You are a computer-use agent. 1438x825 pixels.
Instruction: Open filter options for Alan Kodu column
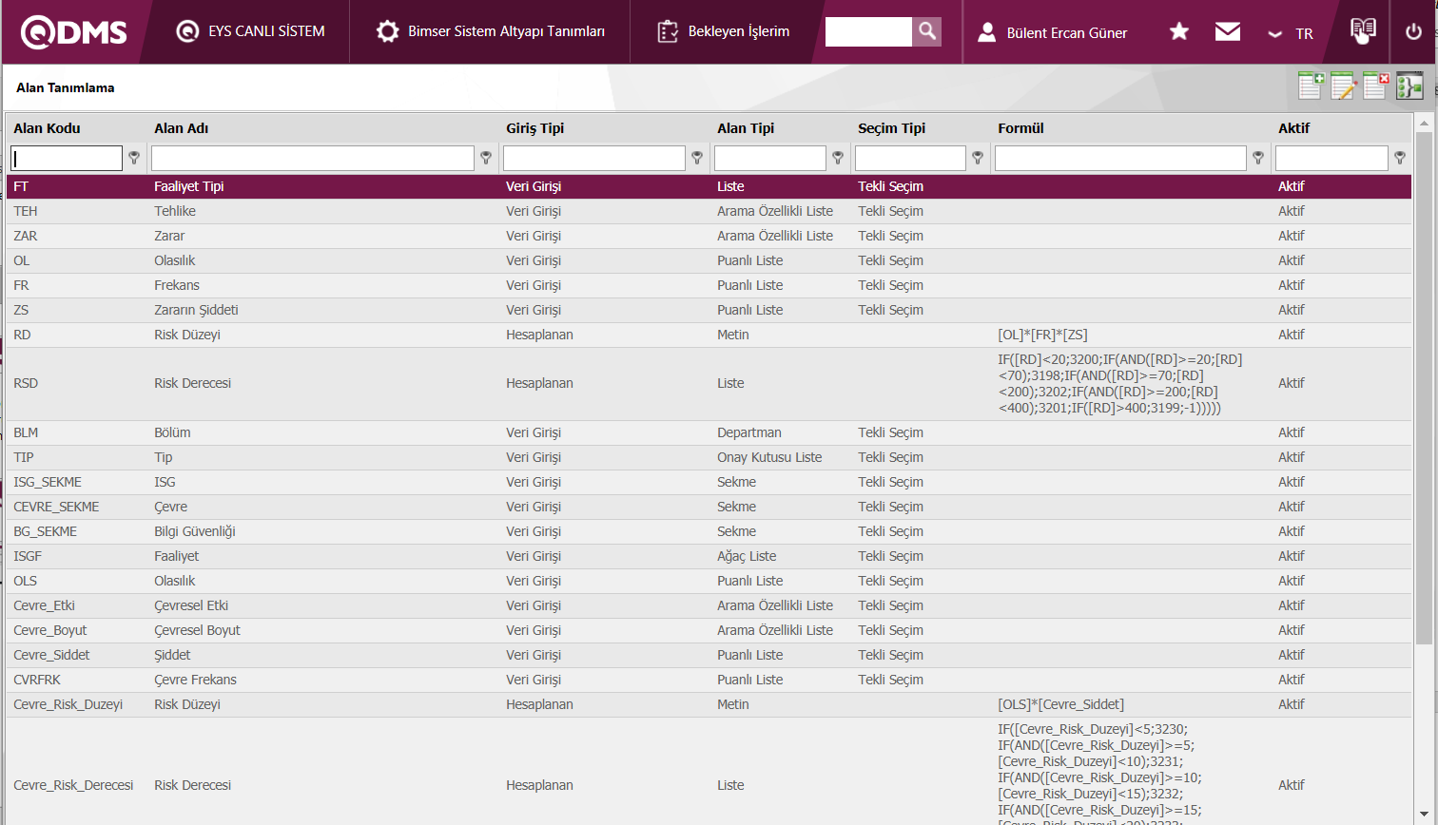coord(134,158)
